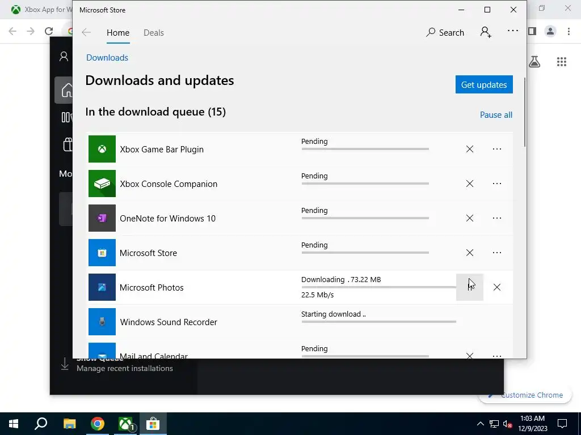Open taskbar search
Image resolution: width=581 pixels, height=435 pixels.
click(41, 424)
